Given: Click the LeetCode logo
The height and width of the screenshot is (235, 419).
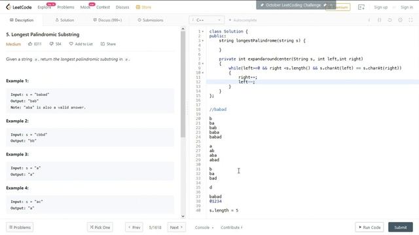Looking at the screenshot, I should pos(19,7).
